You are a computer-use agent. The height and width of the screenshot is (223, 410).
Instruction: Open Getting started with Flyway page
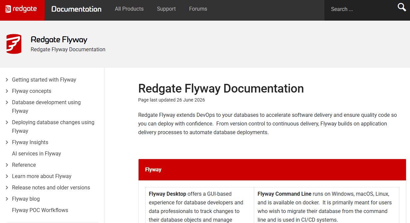point(44,80)
